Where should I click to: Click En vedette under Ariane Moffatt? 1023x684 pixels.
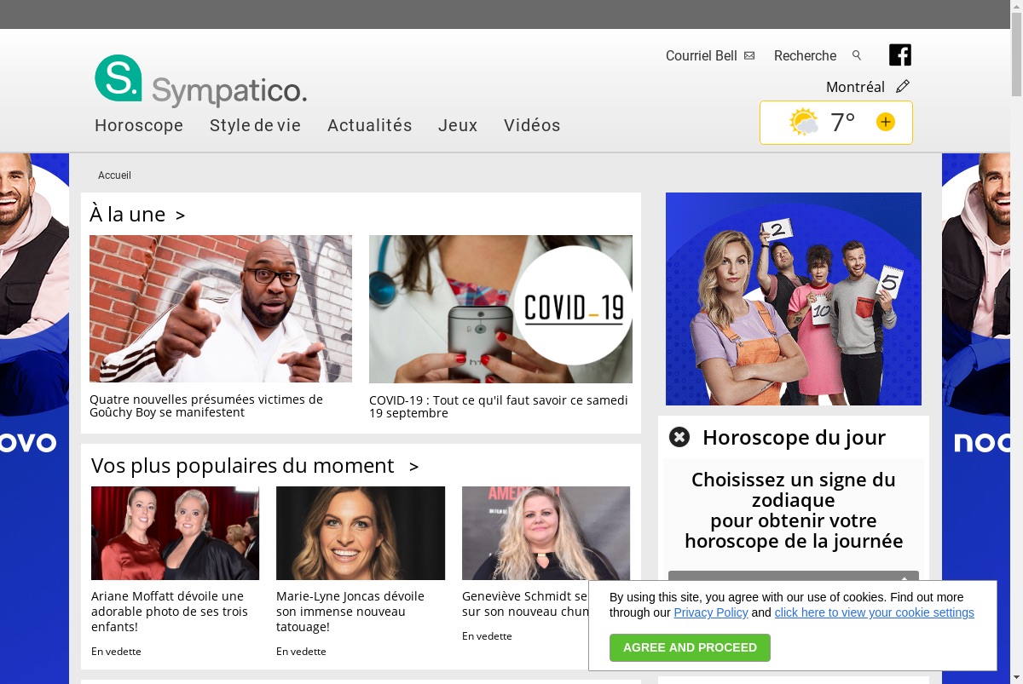116,651
